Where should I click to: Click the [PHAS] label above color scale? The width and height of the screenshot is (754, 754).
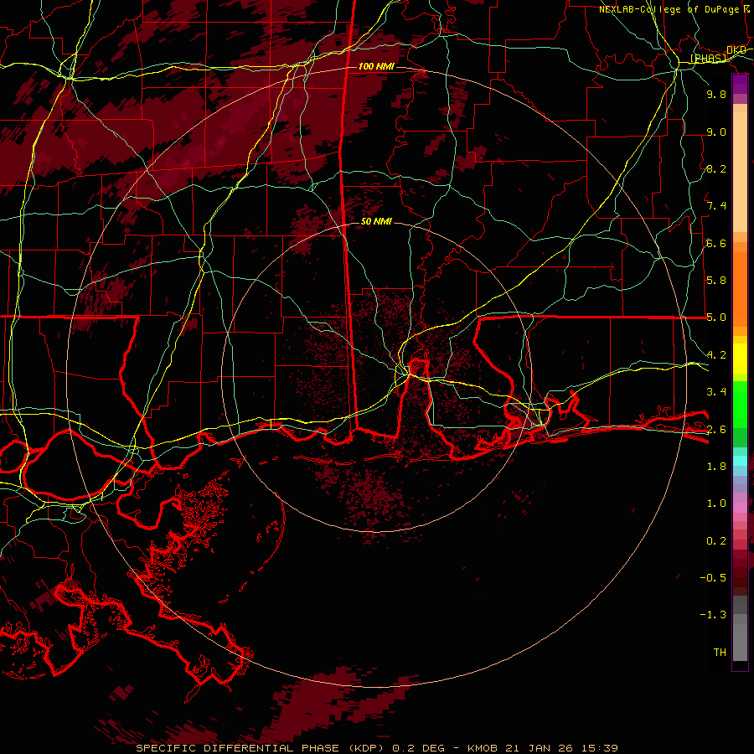(708, 58)
